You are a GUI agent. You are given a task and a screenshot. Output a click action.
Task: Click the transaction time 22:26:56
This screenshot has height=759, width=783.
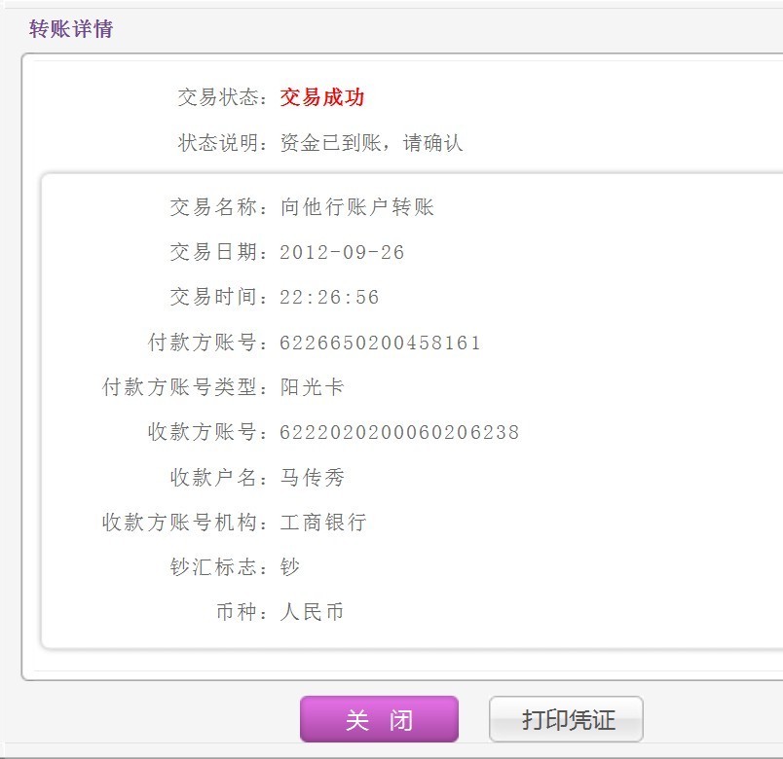click(329, 298)
